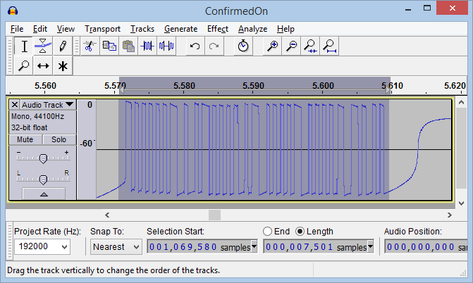Open the Transport menu
This screenshot has width=473, height=283.
102,29
